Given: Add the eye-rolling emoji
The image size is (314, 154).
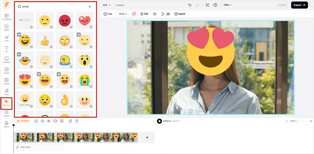Looking at the screenshot, I should [x=65, y=40].
